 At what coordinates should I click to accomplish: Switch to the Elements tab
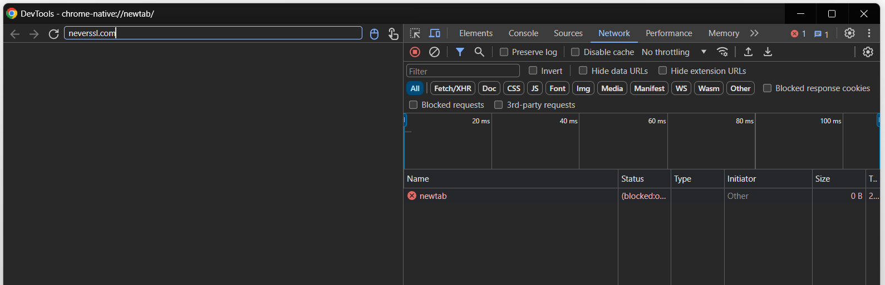tap(476, 33)
